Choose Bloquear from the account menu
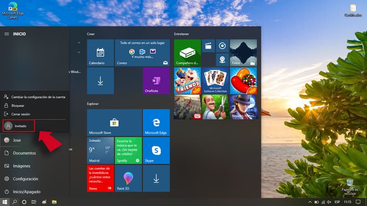Viewport: 367px width, 206px height. coord(35,106)
